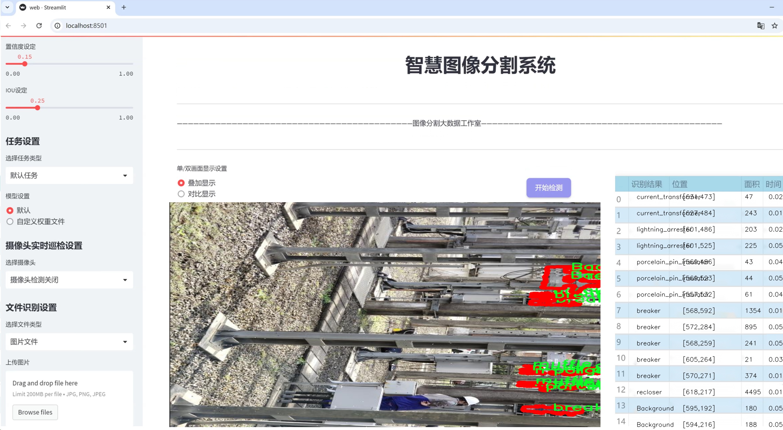Screen dimensions: 783x430
Task: Click the 面积 column header
Action: [x=752, y=184]
